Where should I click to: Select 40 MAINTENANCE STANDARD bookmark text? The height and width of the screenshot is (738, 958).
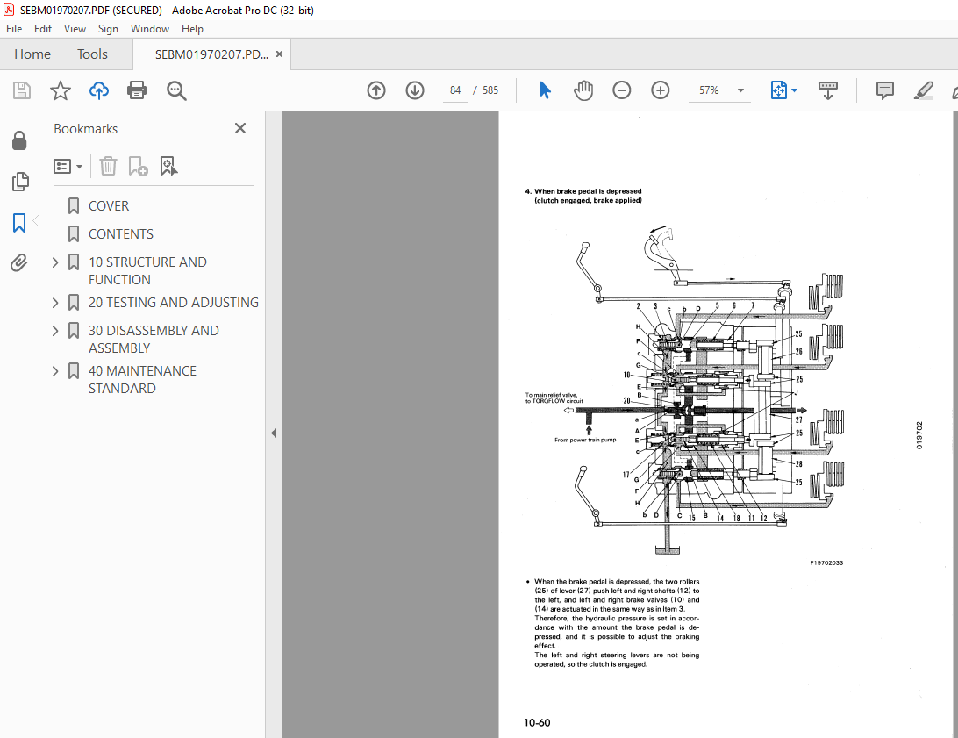pyautogui.click(x=142, y=379)
